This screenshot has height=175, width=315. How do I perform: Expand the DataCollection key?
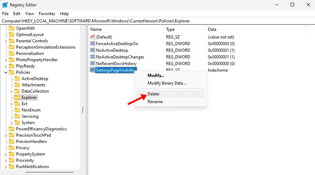[x=11, y=92]
